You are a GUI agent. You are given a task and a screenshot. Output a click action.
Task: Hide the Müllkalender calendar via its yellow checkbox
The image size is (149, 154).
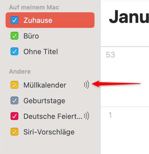pos(14,85)
